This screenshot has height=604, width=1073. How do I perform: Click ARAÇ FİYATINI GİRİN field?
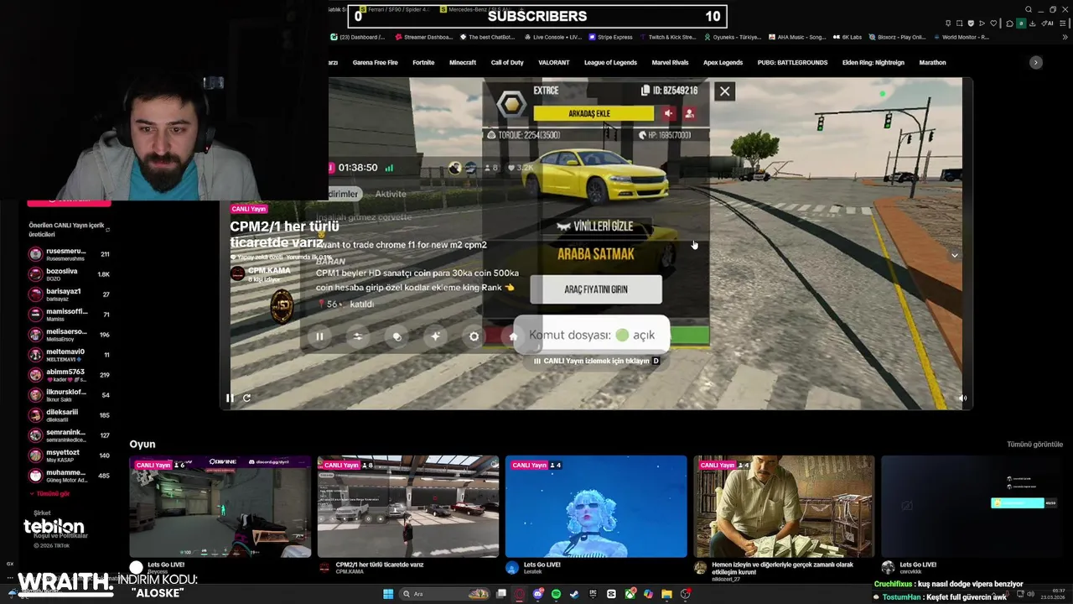pos(596,289)
